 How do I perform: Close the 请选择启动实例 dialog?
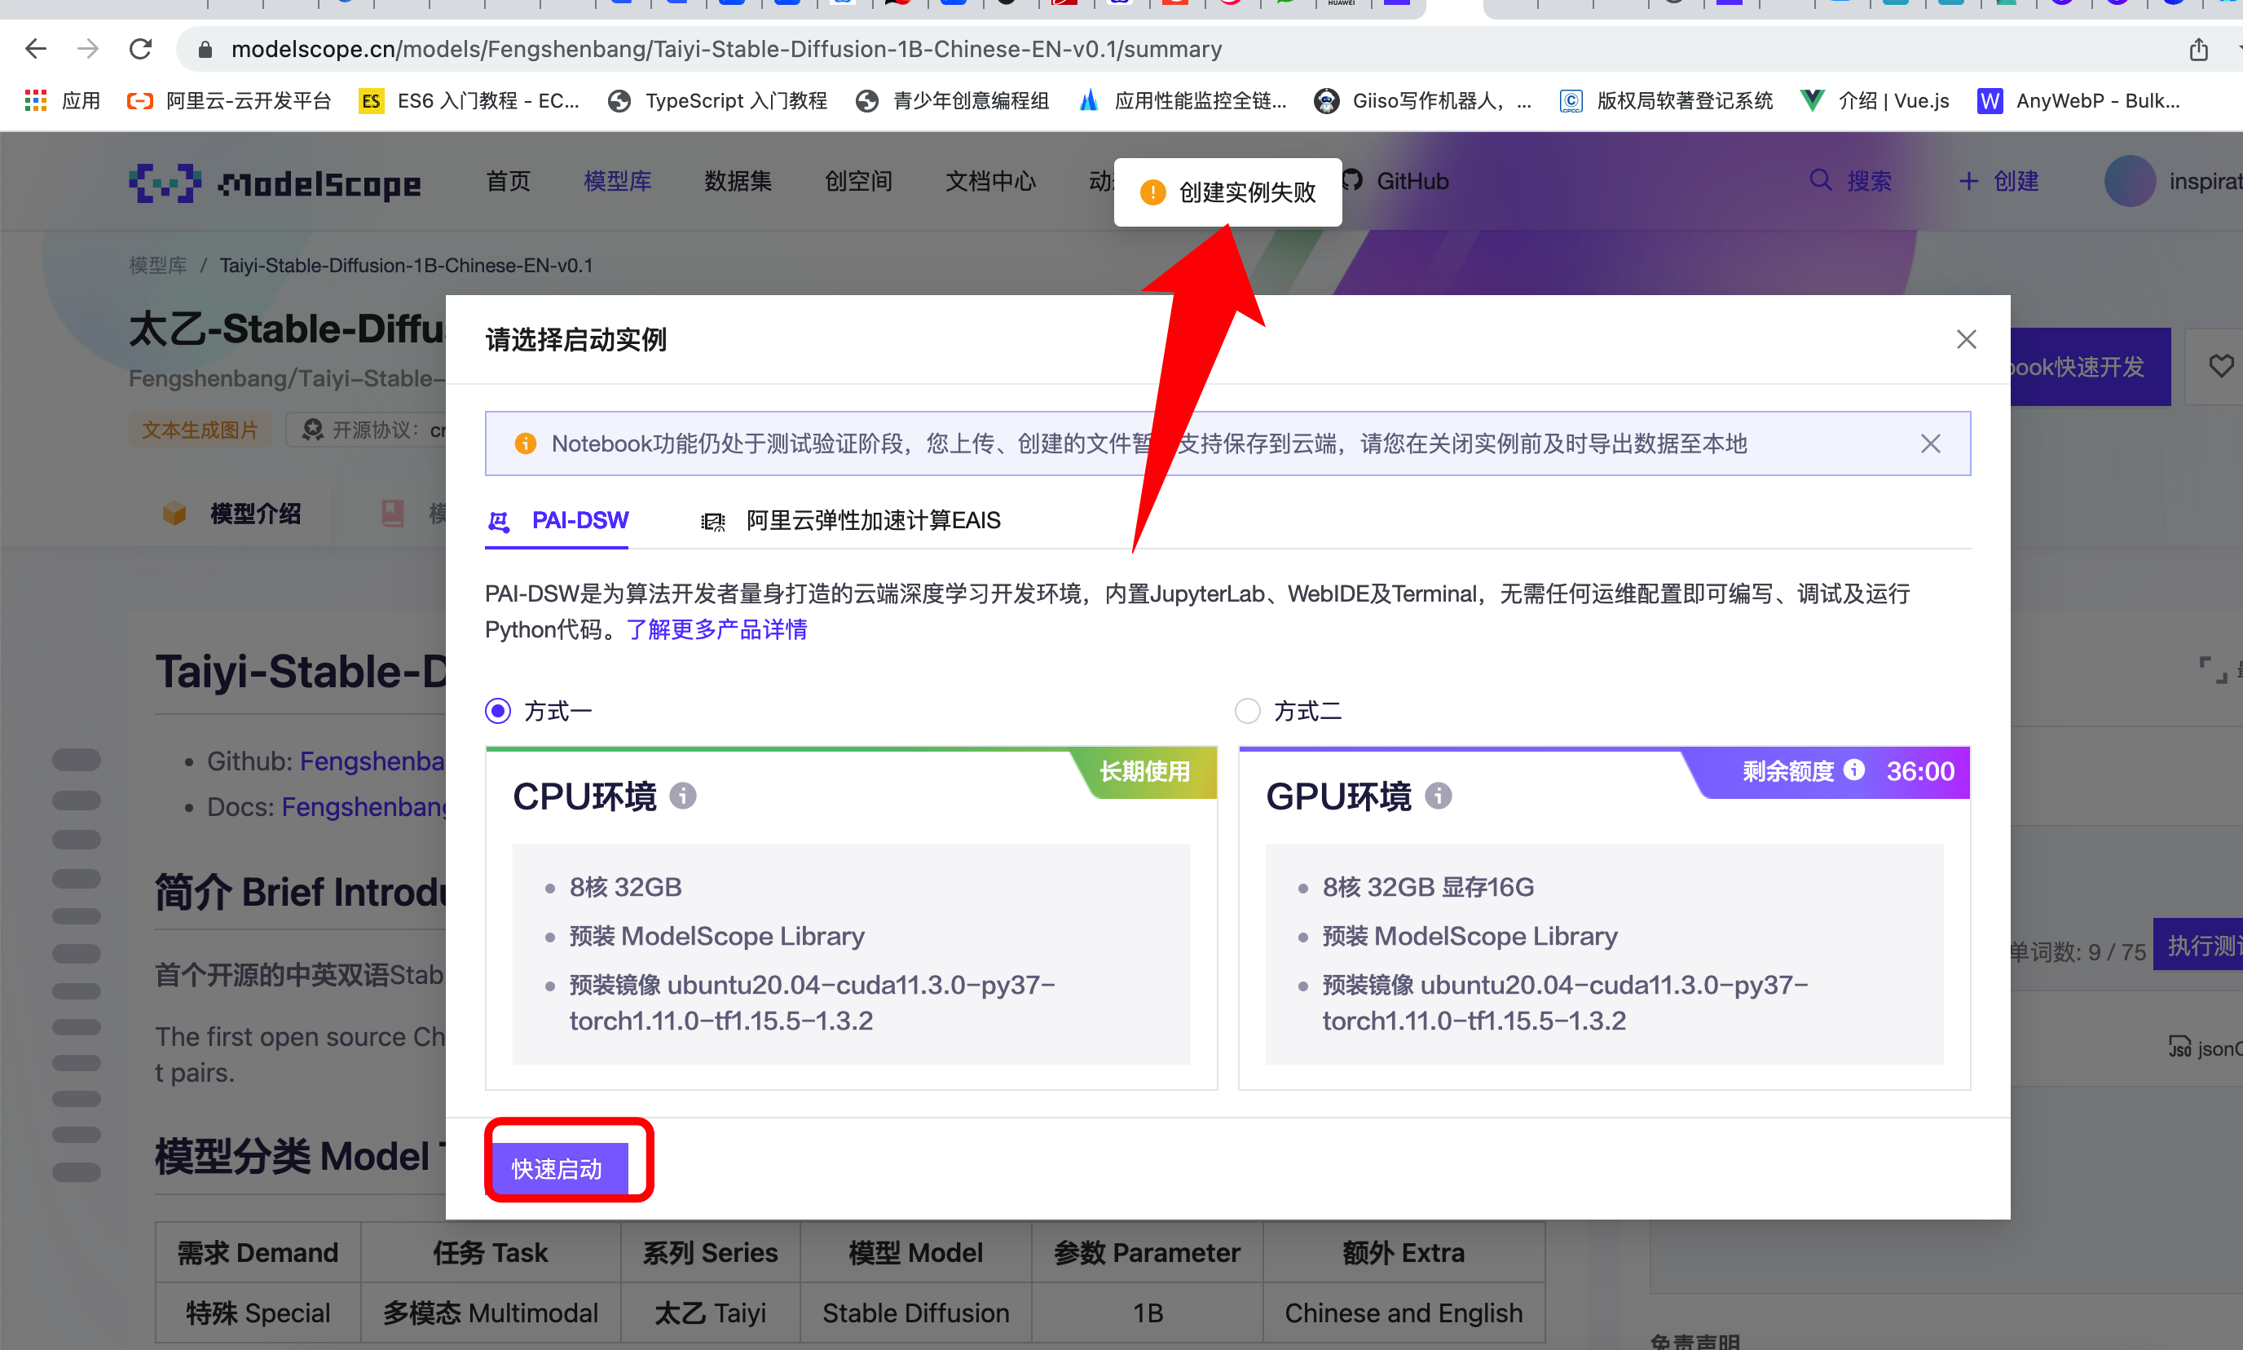tap(1966, 339)
